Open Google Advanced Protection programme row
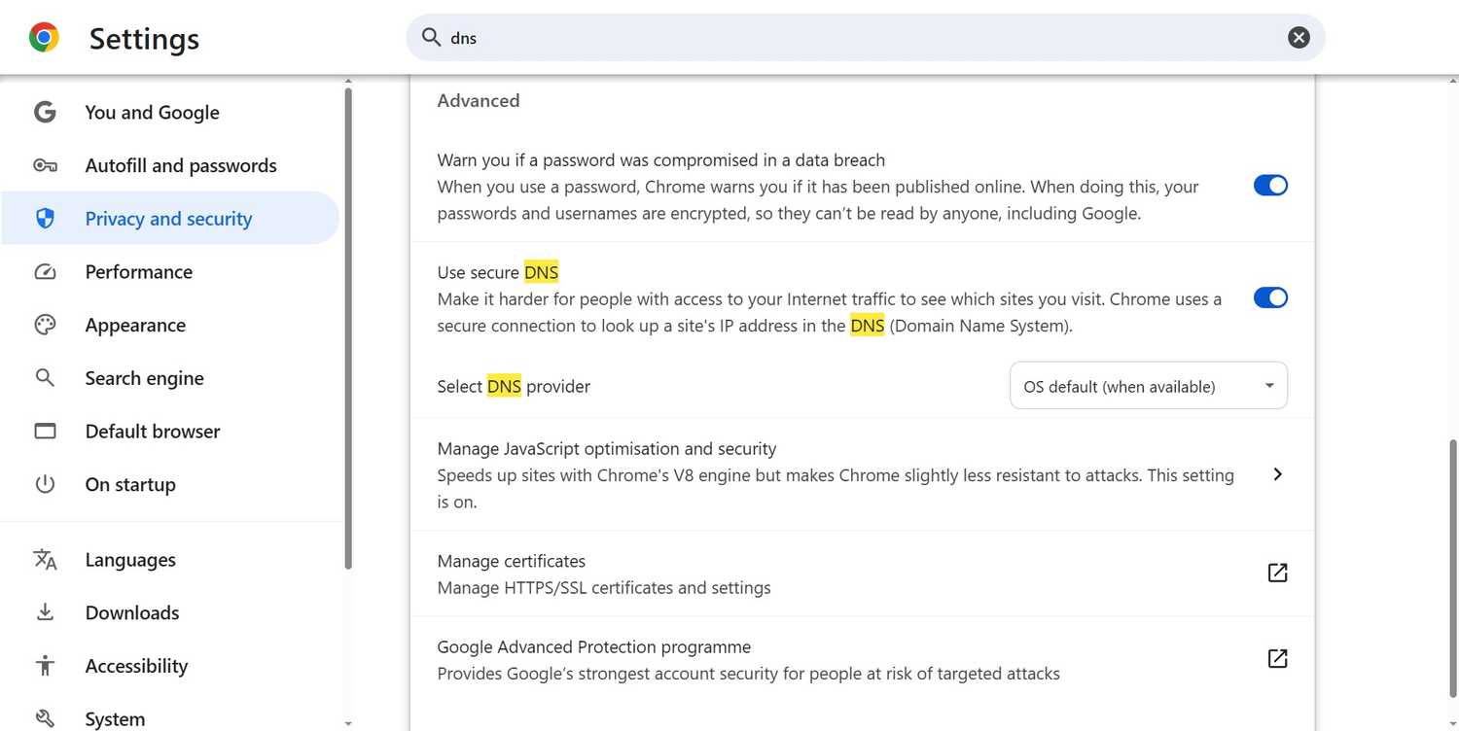Viewport: 1459px width, 731px height. click(862, 659)
